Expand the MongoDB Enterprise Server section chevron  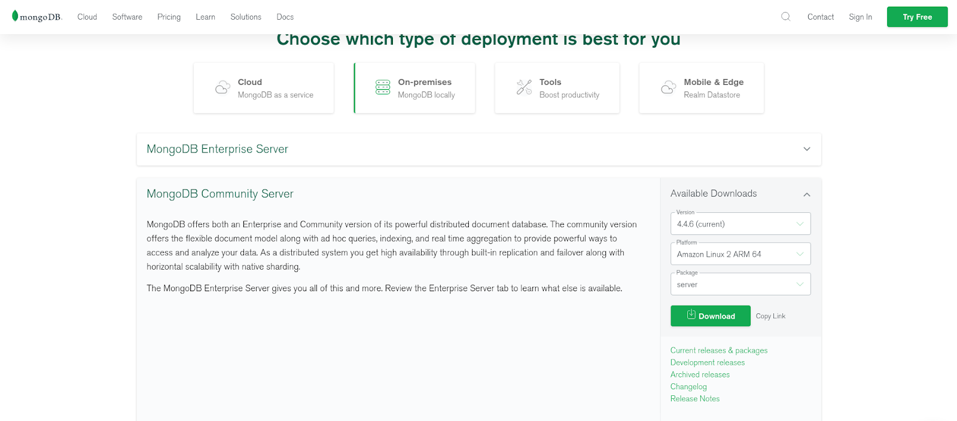[x=807, y=149]
